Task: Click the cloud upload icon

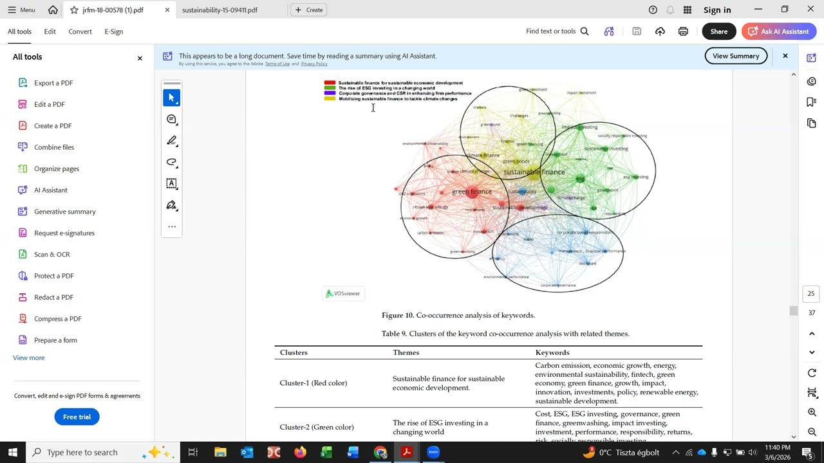Action: 660,32
